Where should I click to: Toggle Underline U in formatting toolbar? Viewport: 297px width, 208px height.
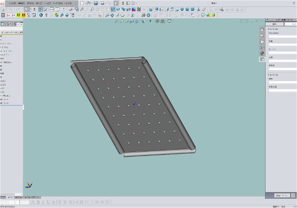pyautogui.click(x=48, y=202)
